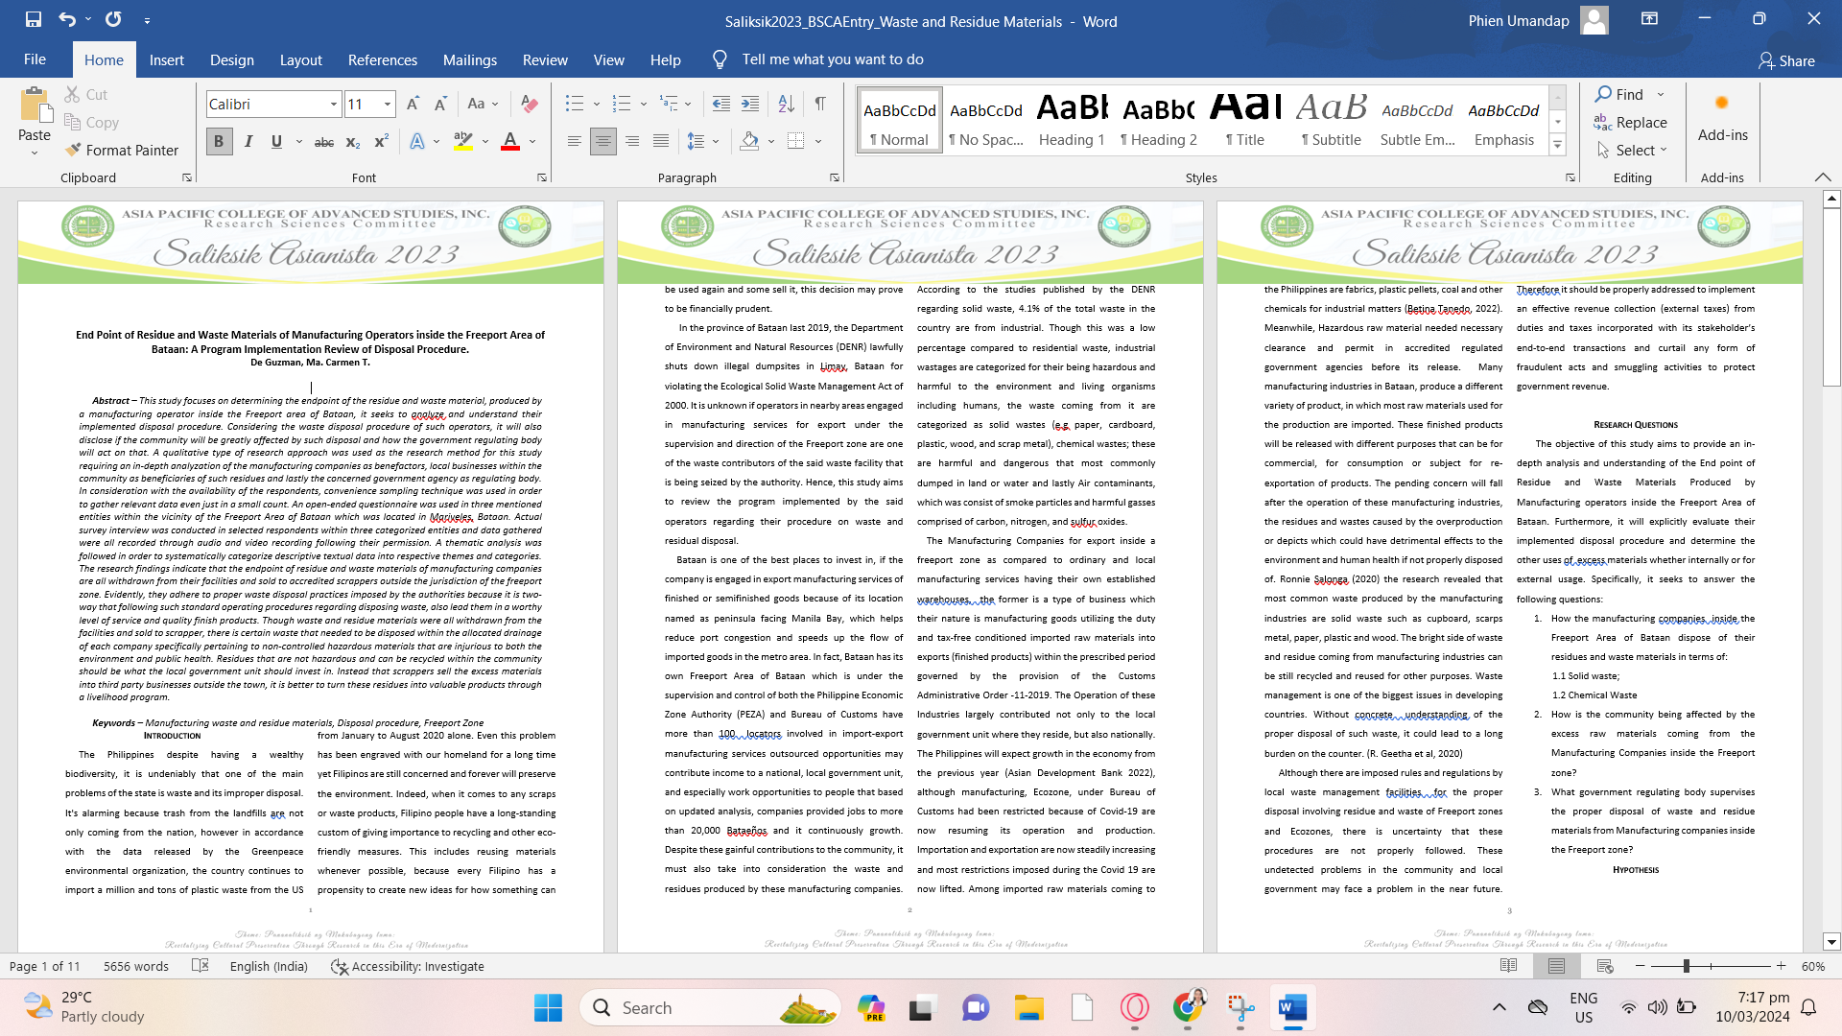Click the Replace button
Screen dimensions: 1842x1036
coord(1630,123)
